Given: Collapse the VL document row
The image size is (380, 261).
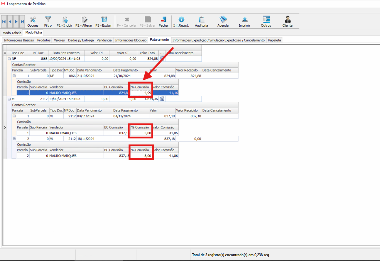Looking at the screenshot, I should click(x=9, y=99).
